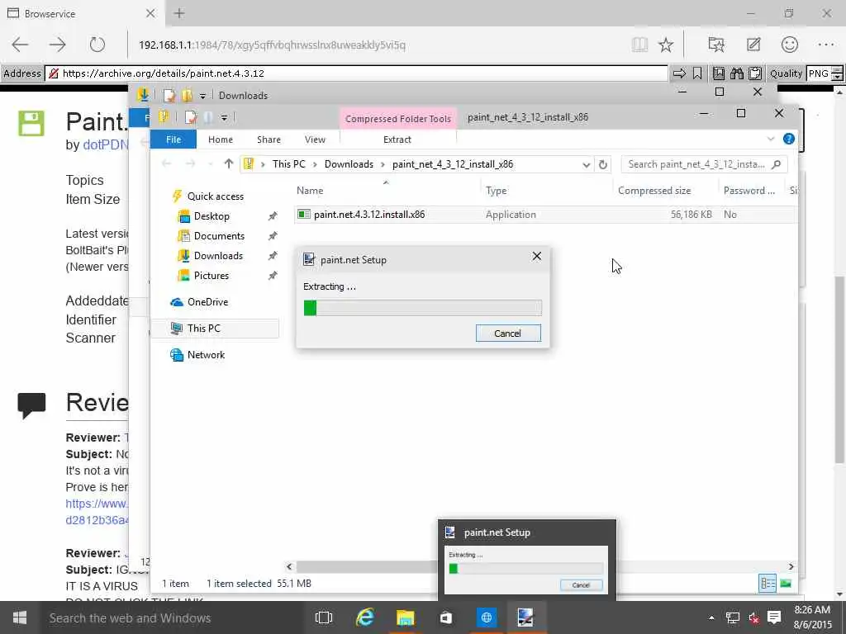This screenshot has height=634, width=846.
Task: Open Edge reading view icon
Action: [640, 45]
